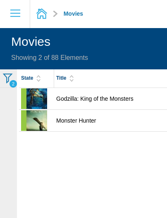The width and height of the screenshot is (167, 218).
Task: Click the Showing 2 of 88 Elements text
Action: (50, 57)
